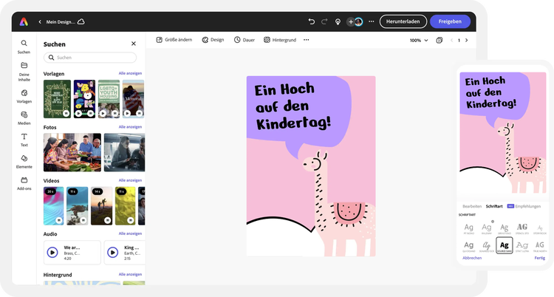This screenshot has height=297, width=554.
Task: Click the Adobe Express home logo
Action: (x=24, y=21)
